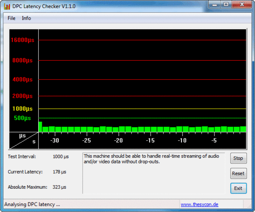Stop the latency analysis
255x212 pixels.
238,158
